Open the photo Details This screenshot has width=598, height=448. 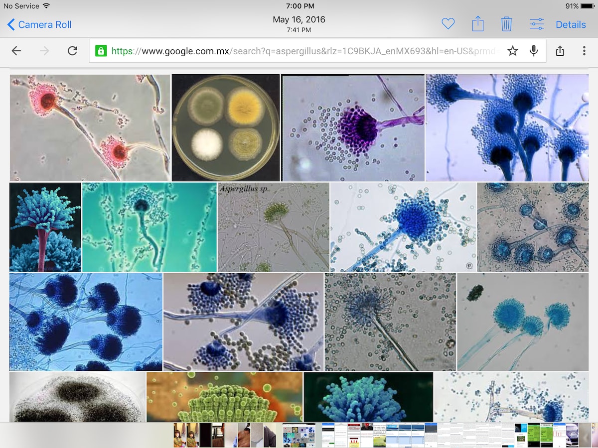(571, 24)
